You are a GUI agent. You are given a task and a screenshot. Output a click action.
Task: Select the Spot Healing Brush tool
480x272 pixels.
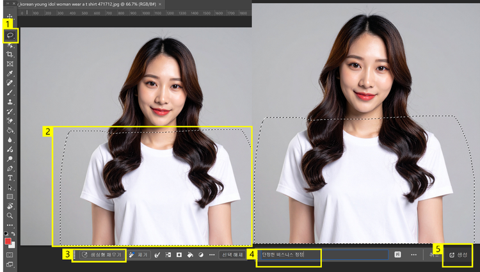[10, 83]
